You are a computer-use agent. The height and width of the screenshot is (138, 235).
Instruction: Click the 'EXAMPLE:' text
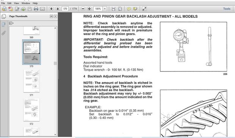(93, 107)
